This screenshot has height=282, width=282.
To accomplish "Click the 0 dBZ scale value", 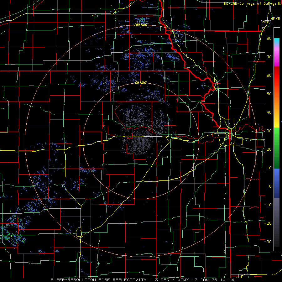I will point(270,186).
